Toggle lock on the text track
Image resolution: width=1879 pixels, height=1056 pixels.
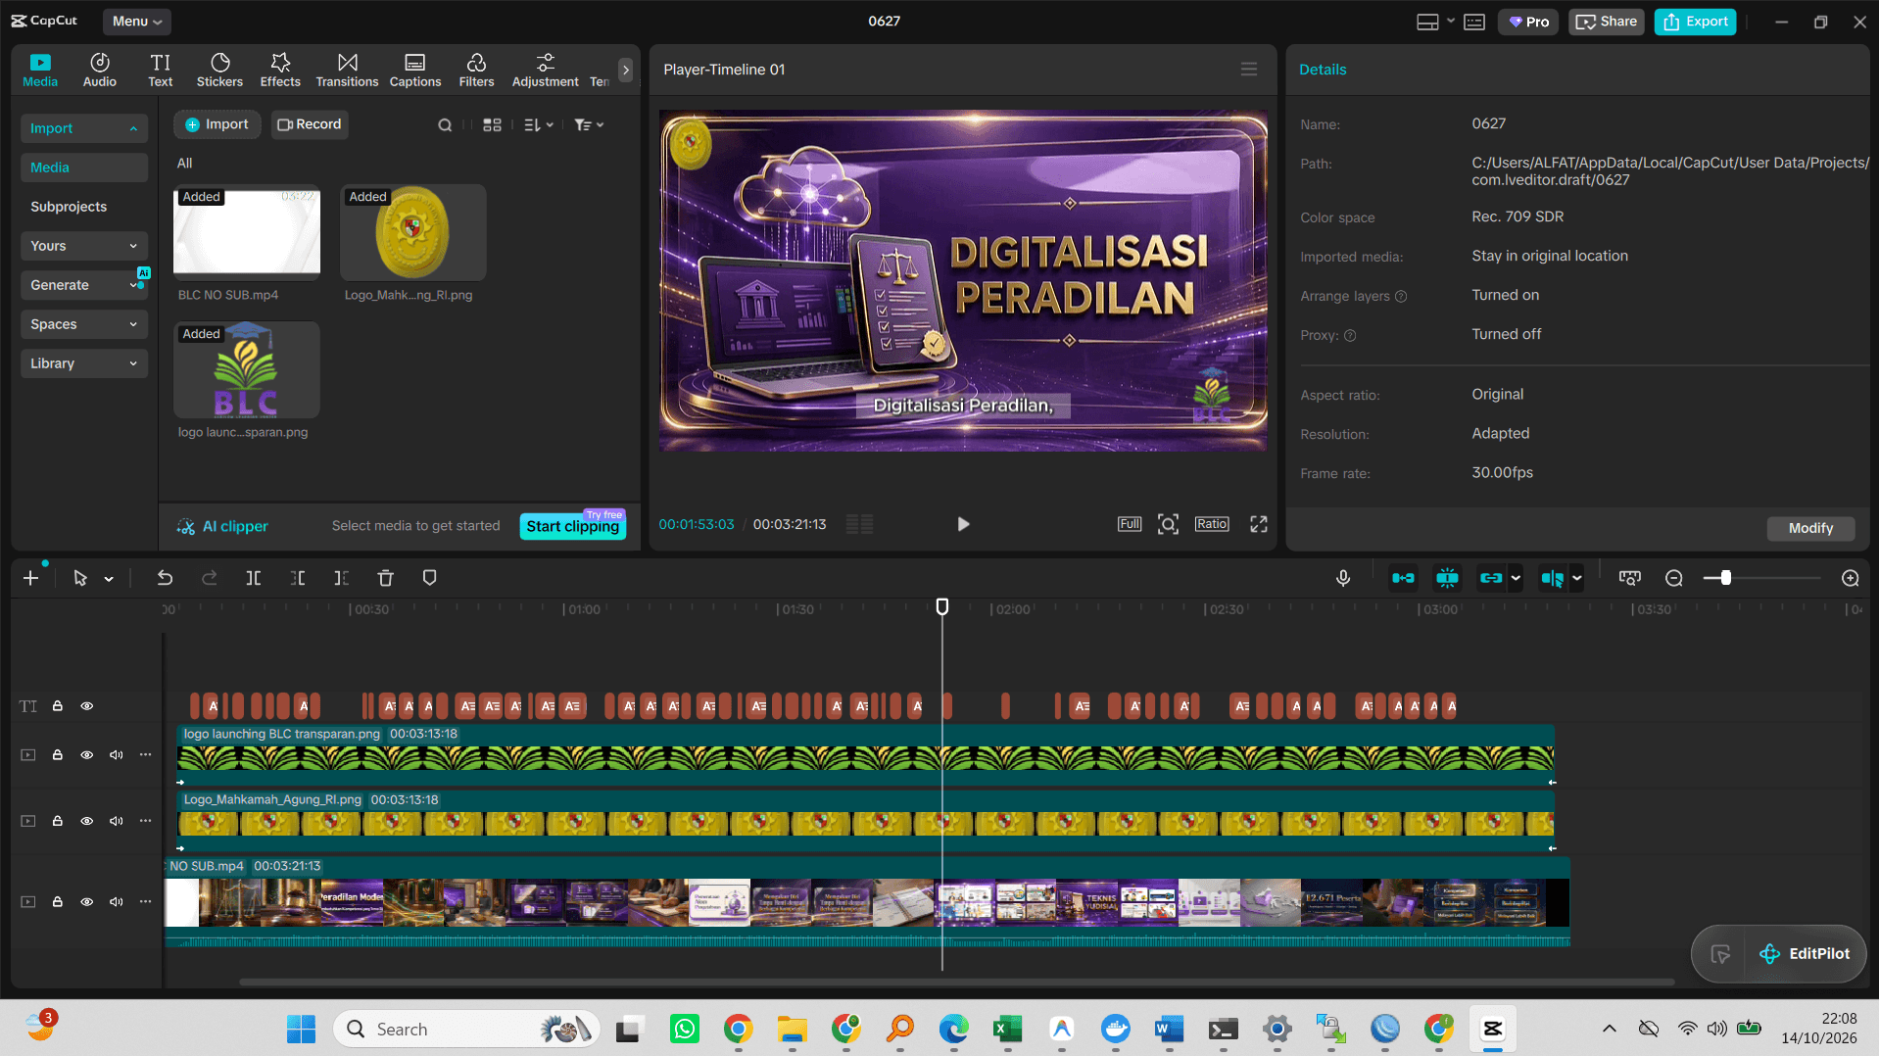[x=58, y=706]
